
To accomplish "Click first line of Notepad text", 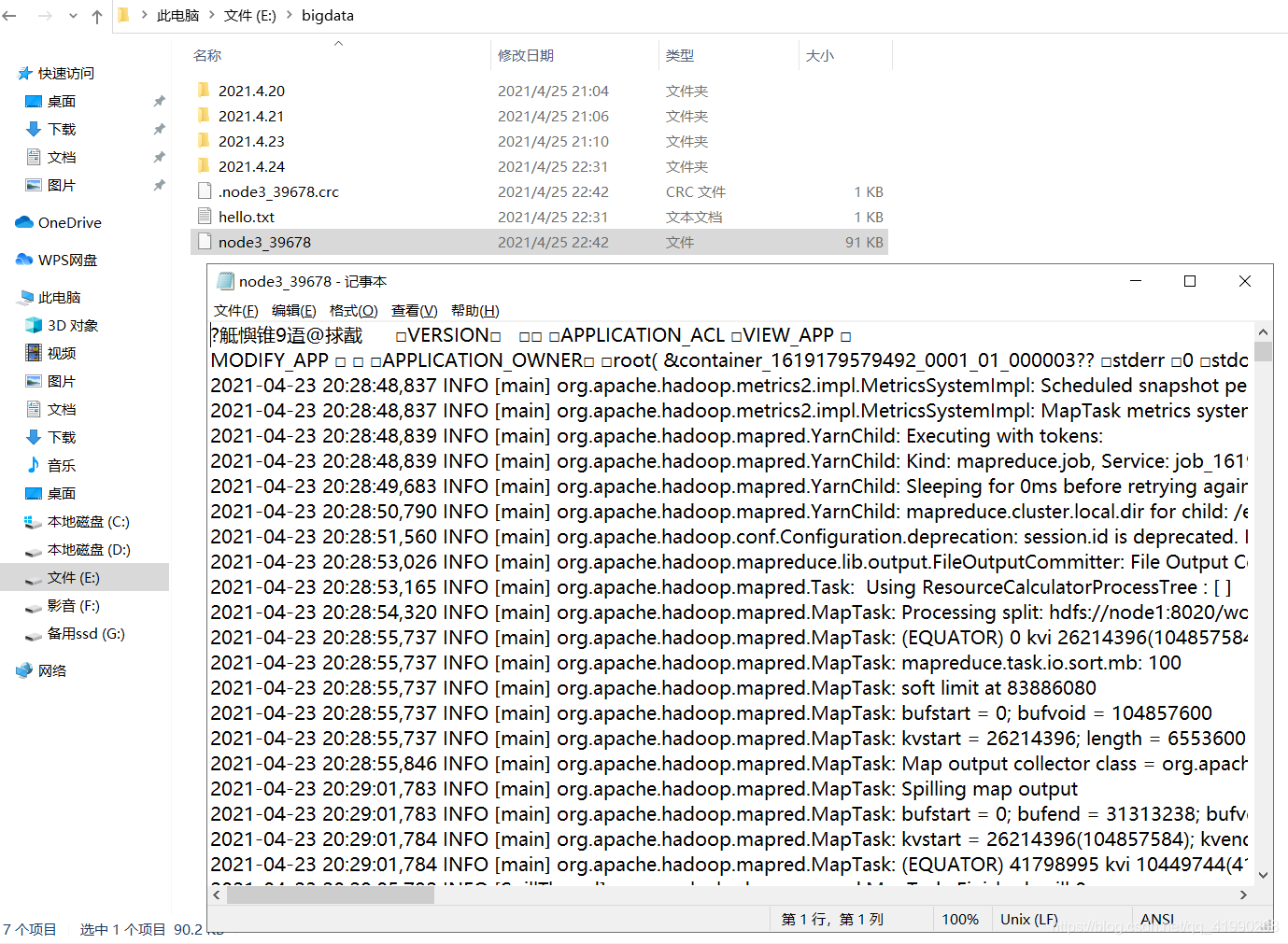I will point(531,335).
